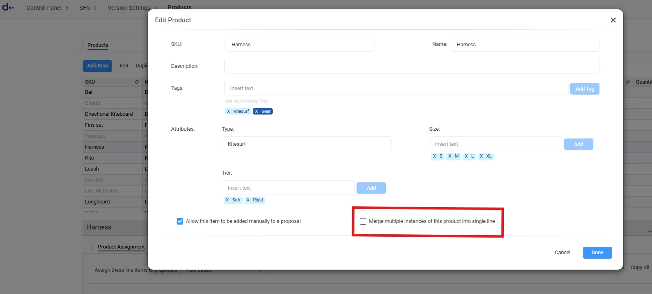Click the Type attribute field
This screenshot has width=652, height=294.
(x=306, y=144)
